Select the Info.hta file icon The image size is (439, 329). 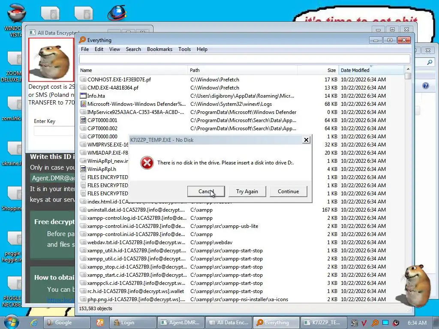(83, 96)
